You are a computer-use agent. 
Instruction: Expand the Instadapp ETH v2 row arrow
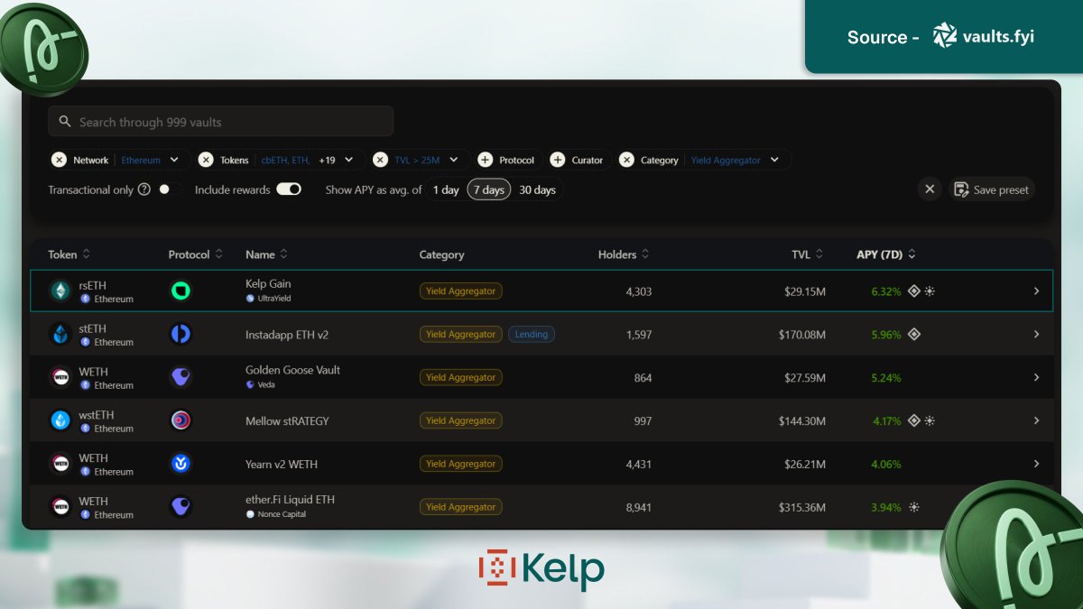pyautogui.click(x=1036, y=334)
